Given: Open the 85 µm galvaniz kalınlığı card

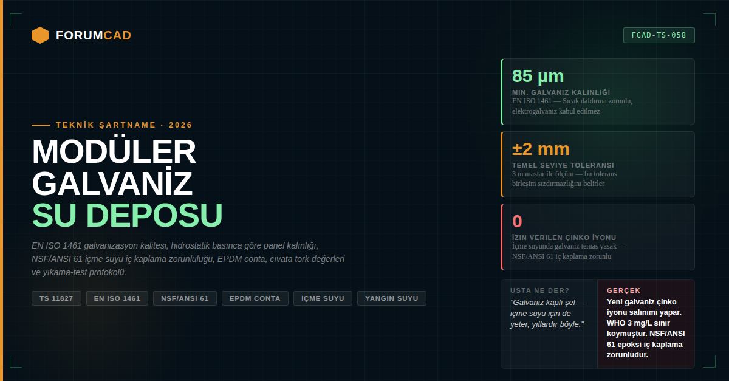Looking at the screenshot, I should (x=597, y=92).
